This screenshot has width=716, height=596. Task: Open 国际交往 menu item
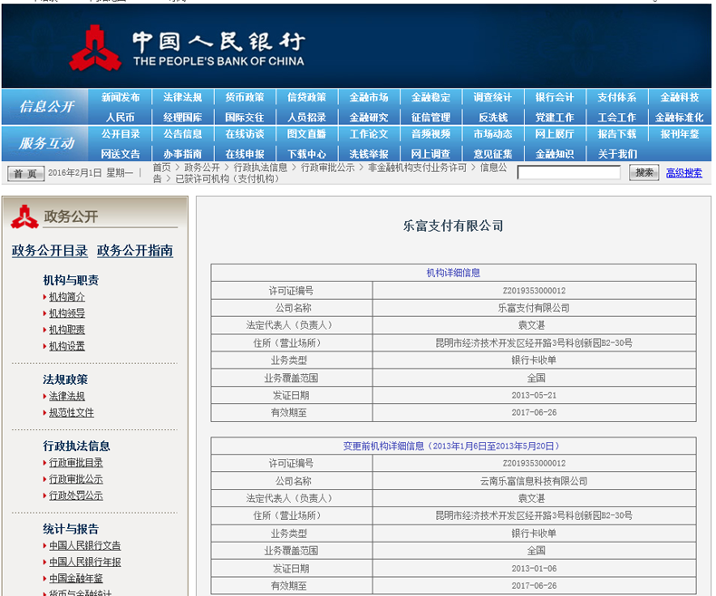[x=245, y=117]
